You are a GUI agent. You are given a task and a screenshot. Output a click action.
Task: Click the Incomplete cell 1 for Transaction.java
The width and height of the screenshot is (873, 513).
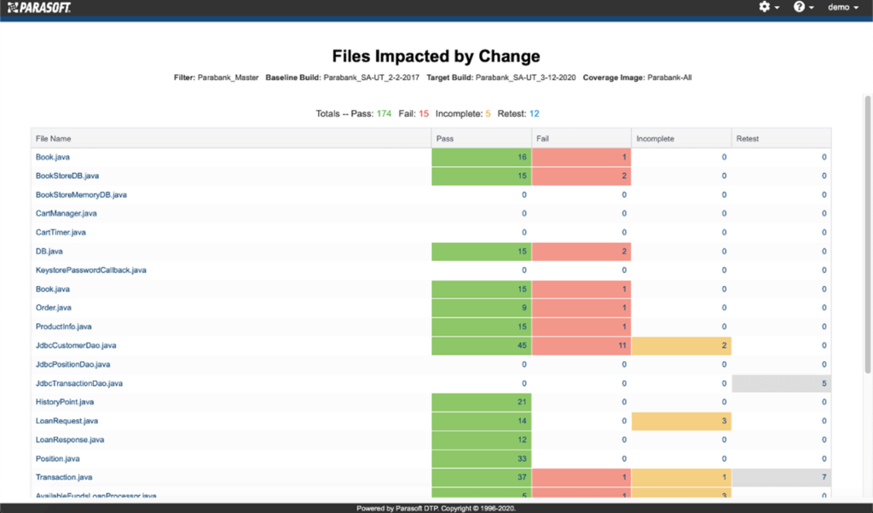click(681, 477)
